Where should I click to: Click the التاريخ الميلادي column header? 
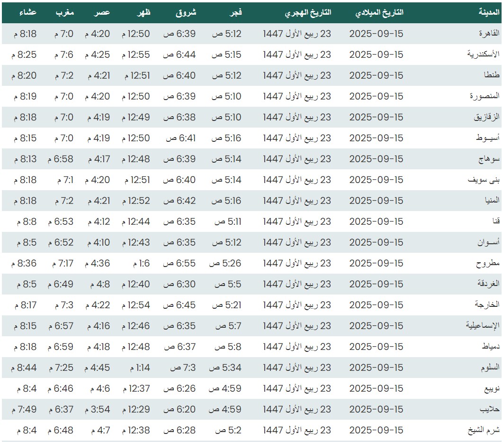click(379, 13)
